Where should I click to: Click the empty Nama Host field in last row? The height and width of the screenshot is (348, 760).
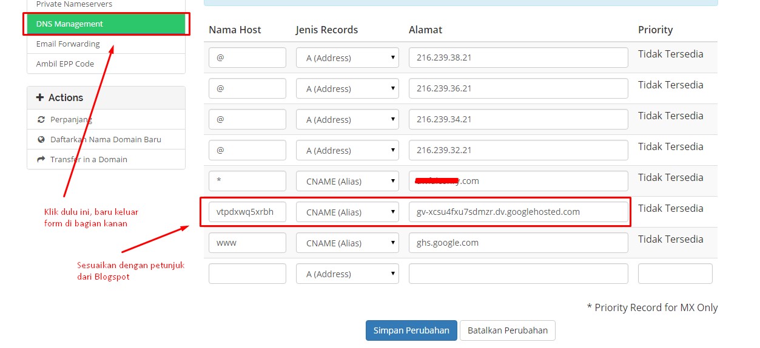(x=247, y=274)
